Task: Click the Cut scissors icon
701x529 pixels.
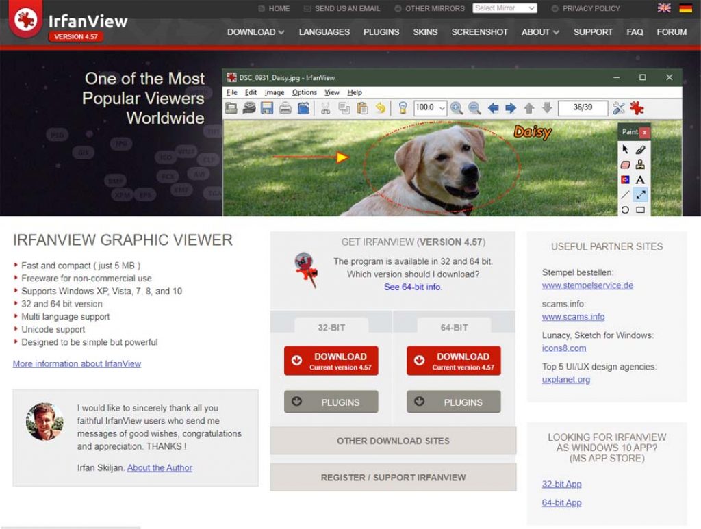Action: [x=325, y=108]
